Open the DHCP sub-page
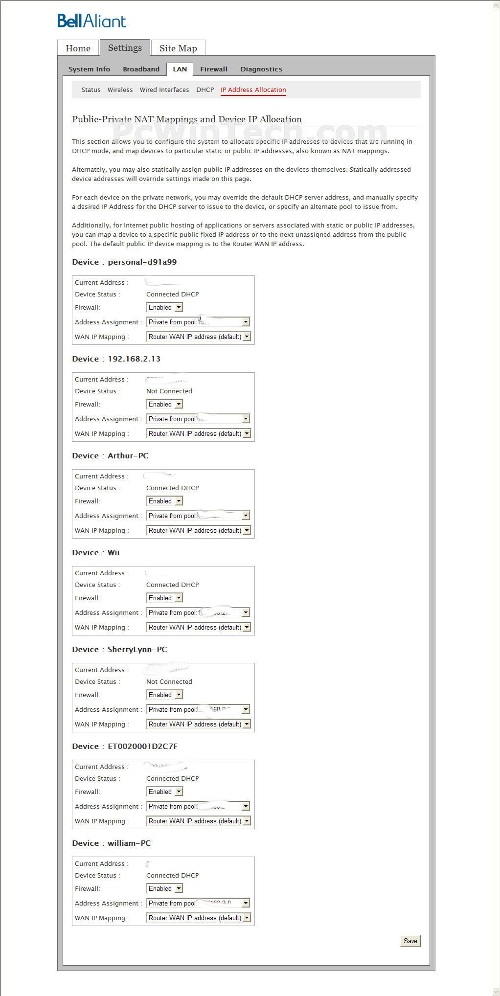 [205, 90]
